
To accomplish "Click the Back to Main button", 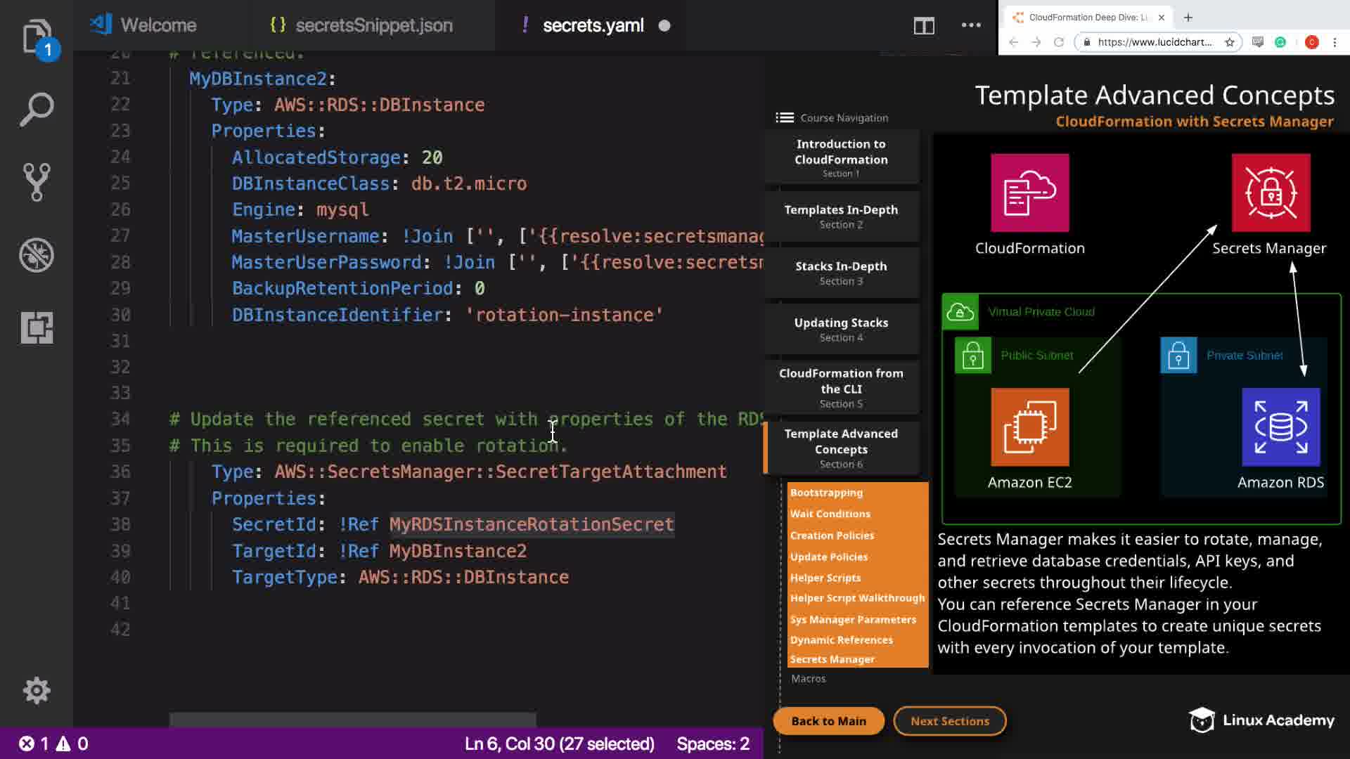I will tap(828, 721).
